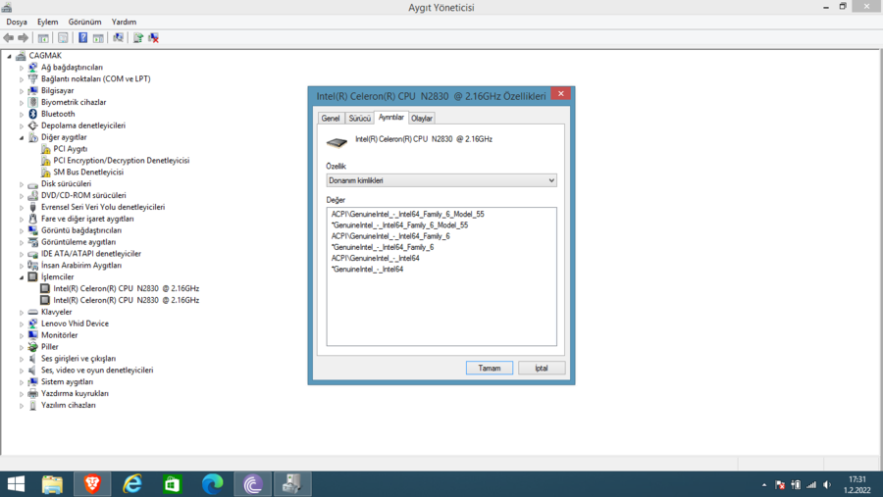The image size is (883, 497).
Task: Expand the Görüntü bağdaştırıcıları node
Action: (22, 230)
